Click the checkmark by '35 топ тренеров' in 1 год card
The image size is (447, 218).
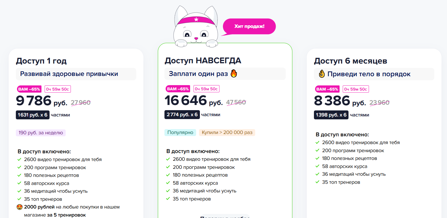tap(19, 199)
